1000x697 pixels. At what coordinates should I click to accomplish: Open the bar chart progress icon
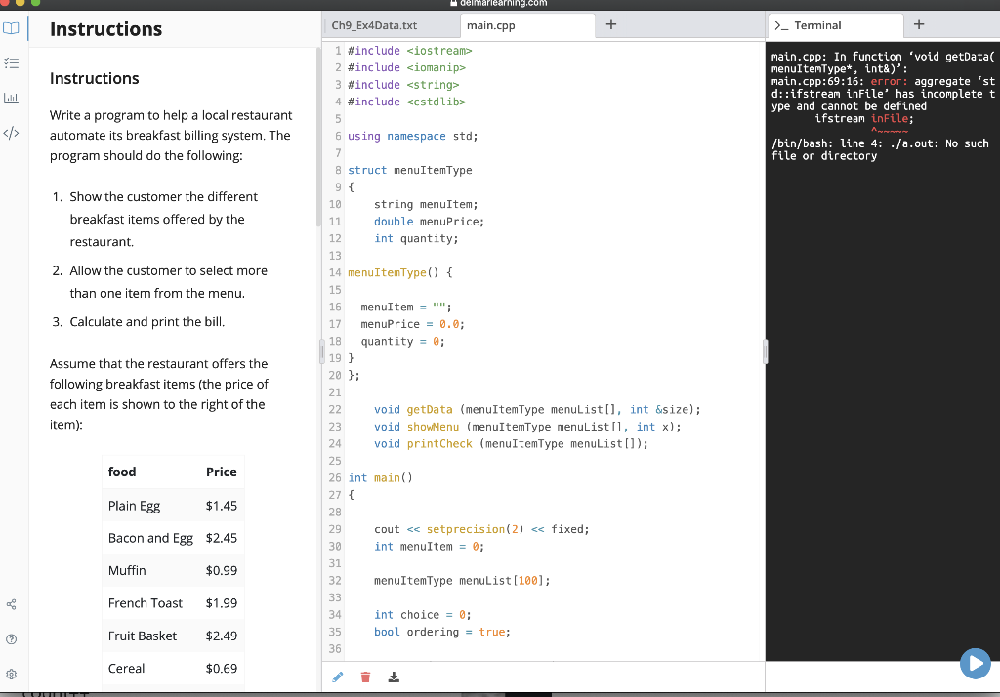point(12,98)
